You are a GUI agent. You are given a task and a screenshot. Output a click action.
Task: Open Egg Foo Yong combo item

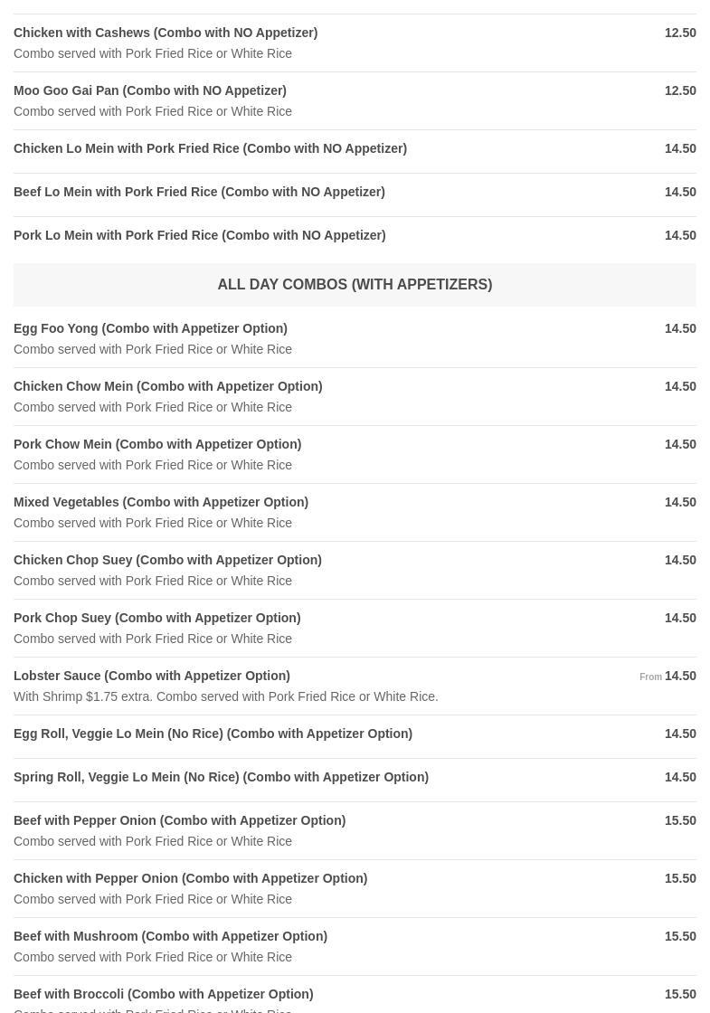[x=150, y=329]
